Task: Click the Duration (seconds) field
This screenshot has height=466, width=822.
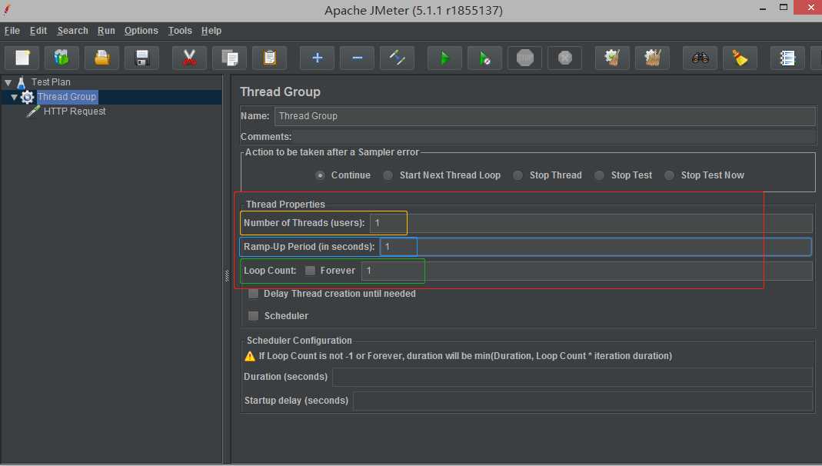Action: pos(572,377)
